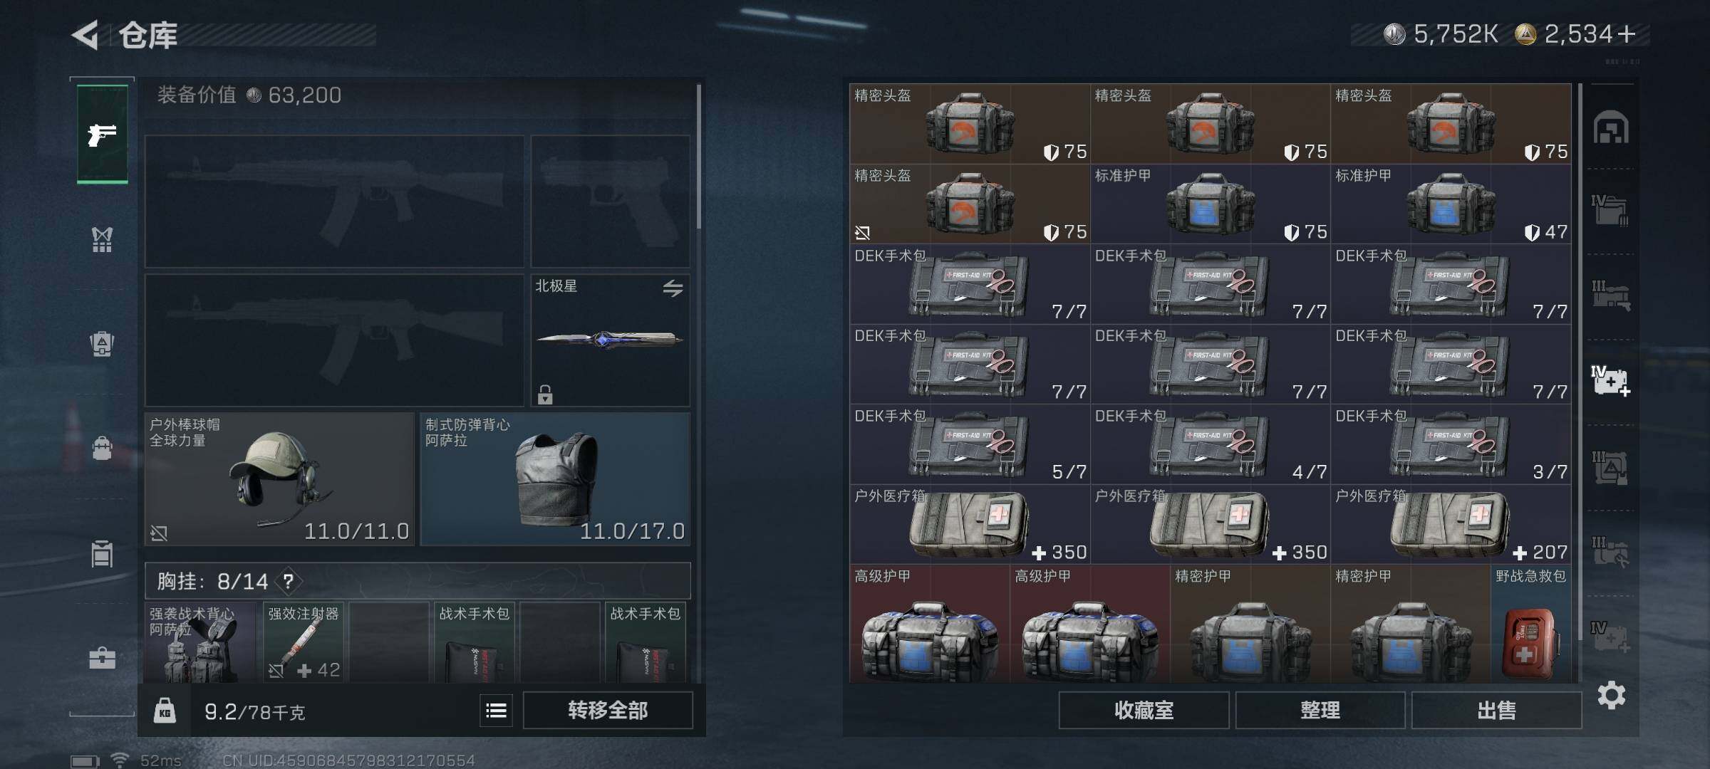1710x769 pixels.
Task: Click the plus next to 2,534 currency
Action: (1627, 34)
